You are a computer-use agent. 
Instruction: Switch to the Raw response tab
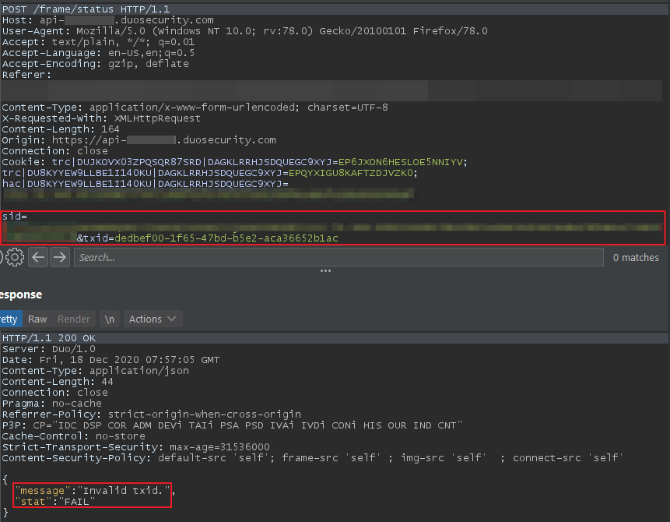(x=37, y=319)
